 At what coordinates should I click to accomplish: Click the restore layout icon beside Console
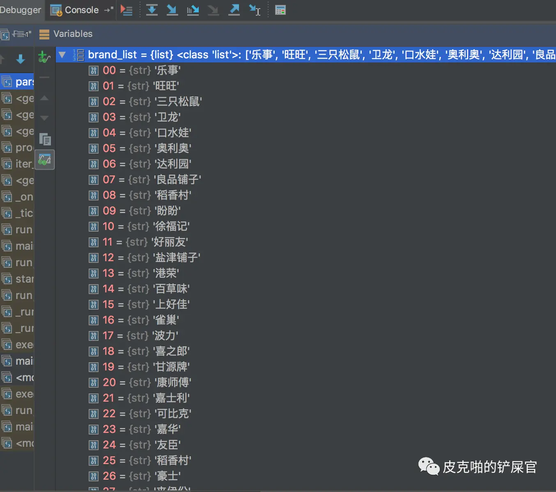click(x=109, y=10)
